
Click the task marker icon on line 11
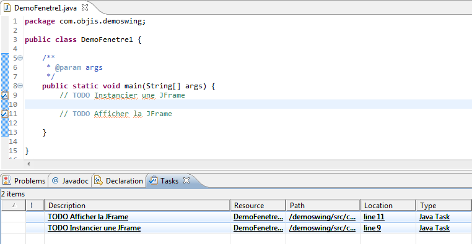[x=4, y=114]
